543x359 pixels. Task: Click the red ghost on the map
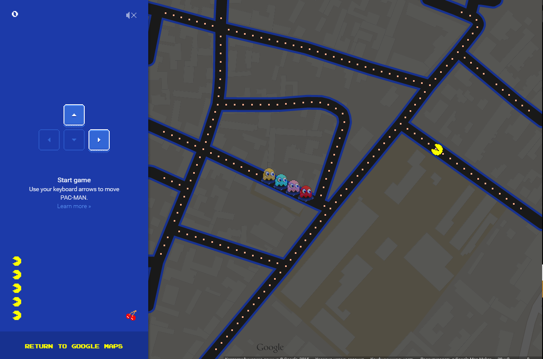[305, 192]
